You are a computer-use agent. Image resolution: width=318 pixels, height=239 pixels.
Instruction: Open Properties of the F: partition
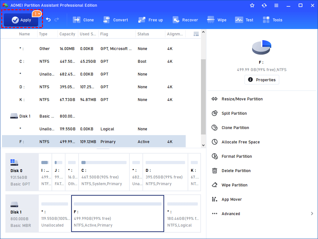[262, 80]
